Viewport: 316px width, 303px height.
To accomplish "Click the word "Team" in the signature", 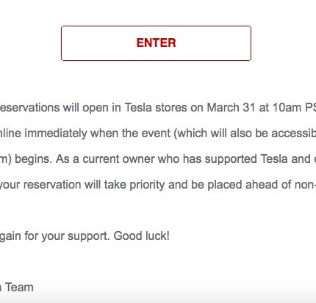I will (20, 288).
